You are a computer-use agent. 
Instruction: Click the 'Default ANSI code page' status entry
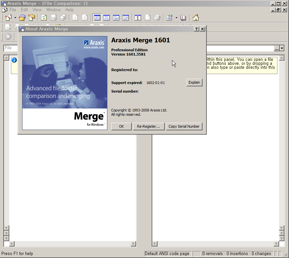pos(167,254)
